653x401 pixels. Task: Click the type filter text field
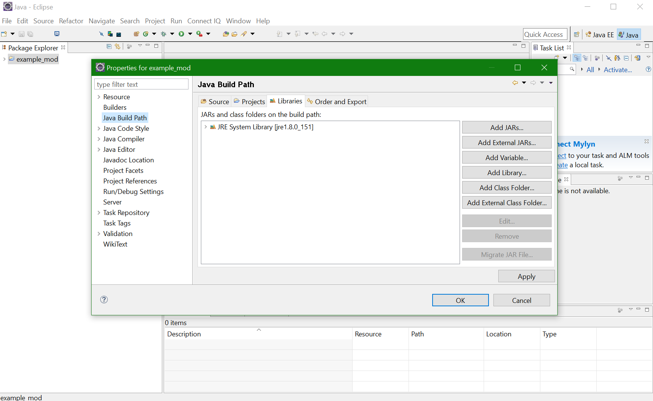(141, 84)
